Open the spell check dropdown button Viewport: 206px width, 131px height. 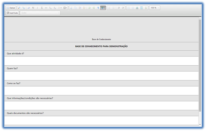(x=103, y=8)
